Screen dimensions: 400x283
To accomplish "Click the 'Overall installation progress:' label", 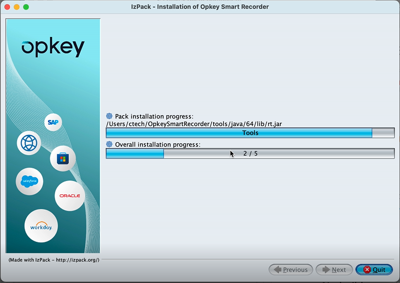I will [x=158, y=144].
